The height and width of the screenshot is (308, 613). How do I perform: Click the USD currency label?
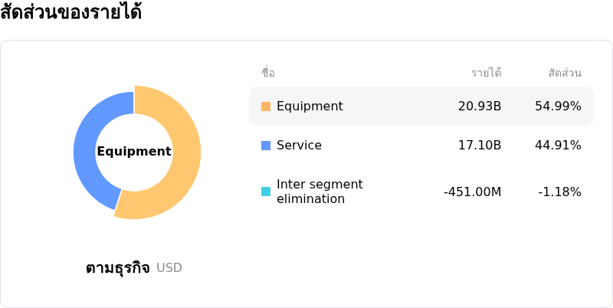pos(169,268)
